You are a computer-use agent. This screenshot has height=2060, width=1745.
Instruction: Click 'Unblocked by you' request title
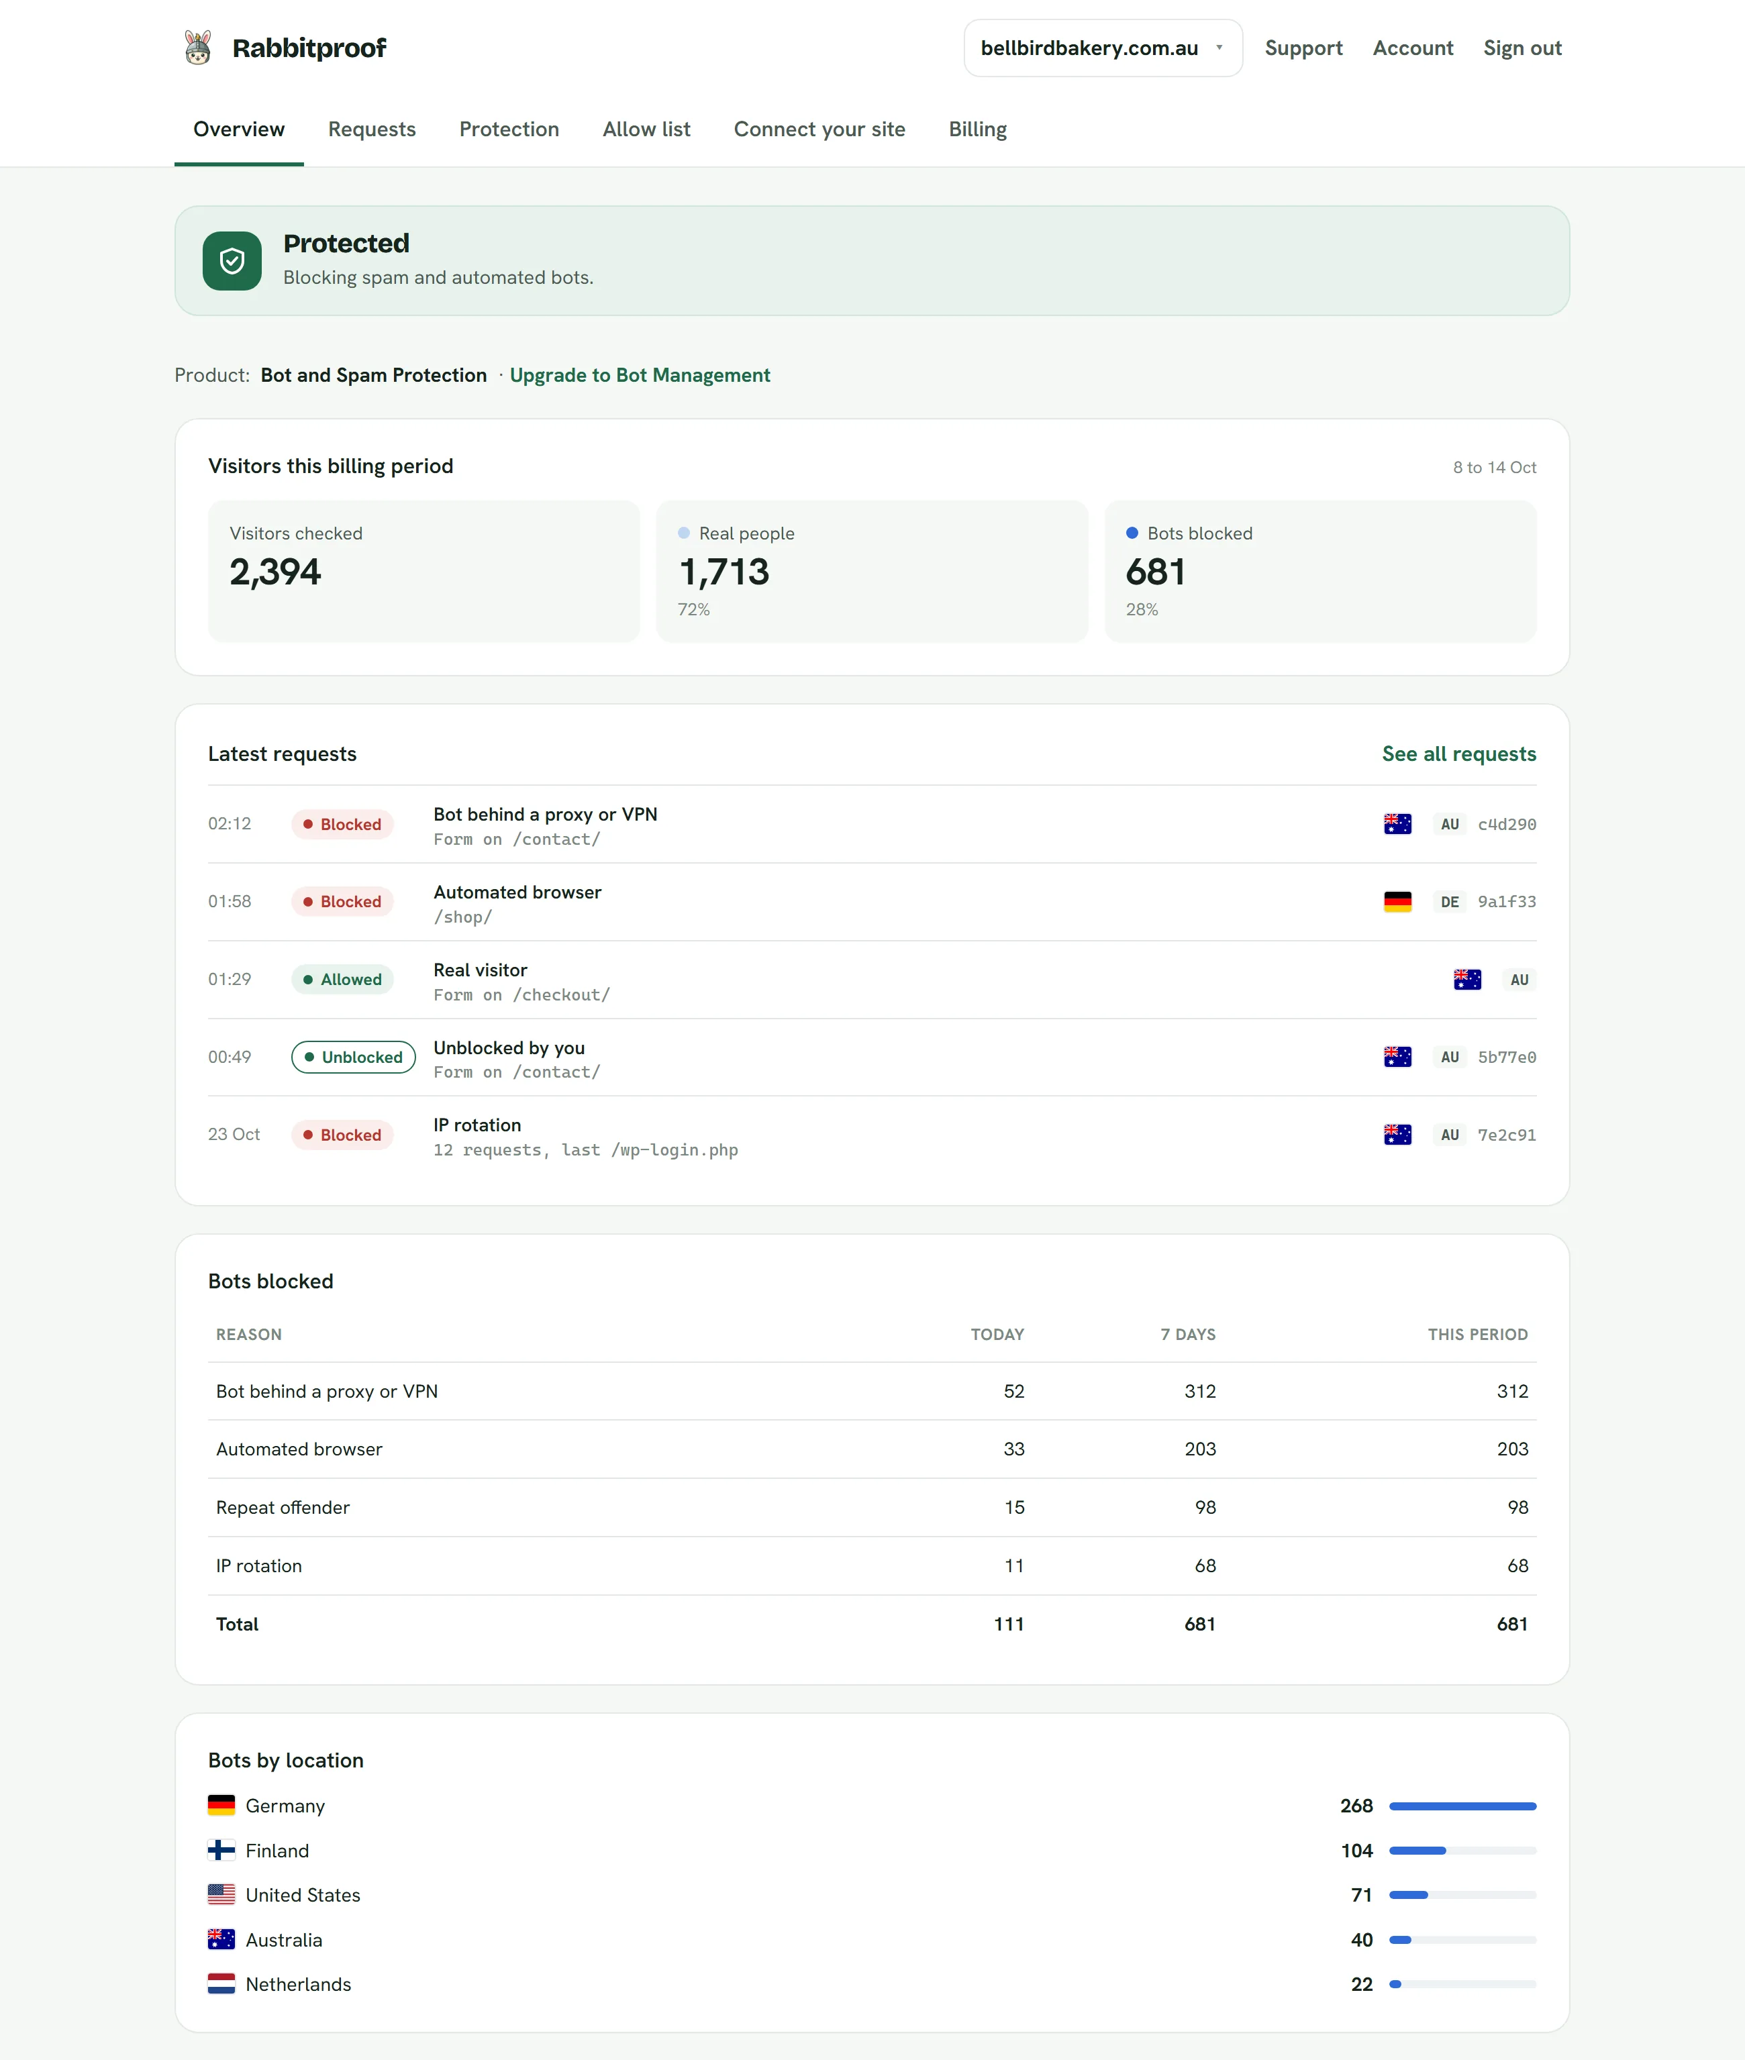509,1047
